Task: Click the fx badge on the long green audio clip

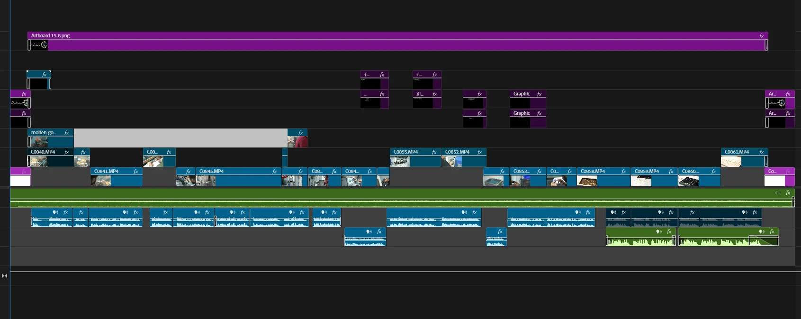Action: coord(788,193)
